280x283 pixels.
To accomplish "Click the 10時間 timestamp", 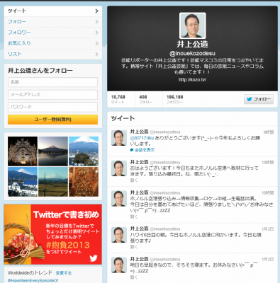I will coord(268,163).
